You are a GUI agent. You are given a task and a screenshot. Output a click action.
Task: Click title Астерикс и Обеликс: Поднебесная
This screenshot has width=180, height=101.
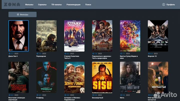(x=72, y=99)
